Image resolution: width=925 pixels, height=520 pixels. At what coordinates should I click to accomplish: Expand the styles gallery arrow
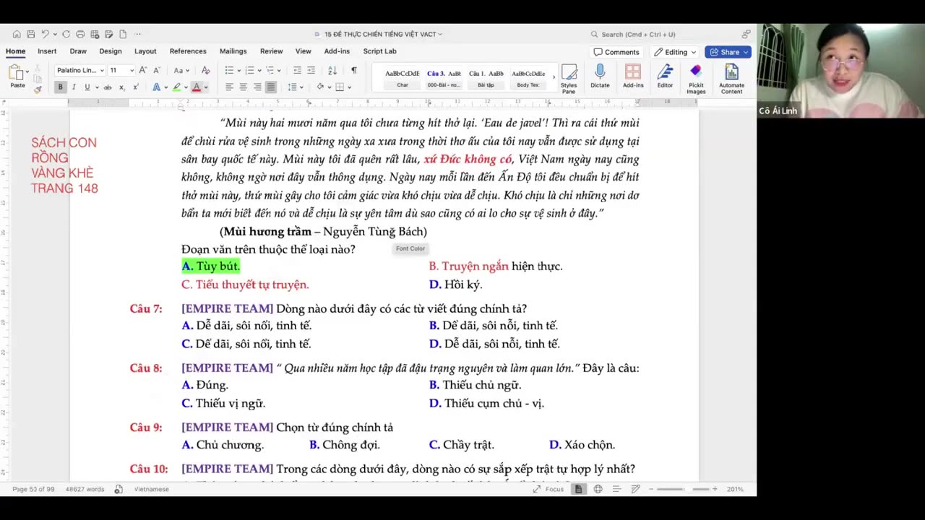554,76
